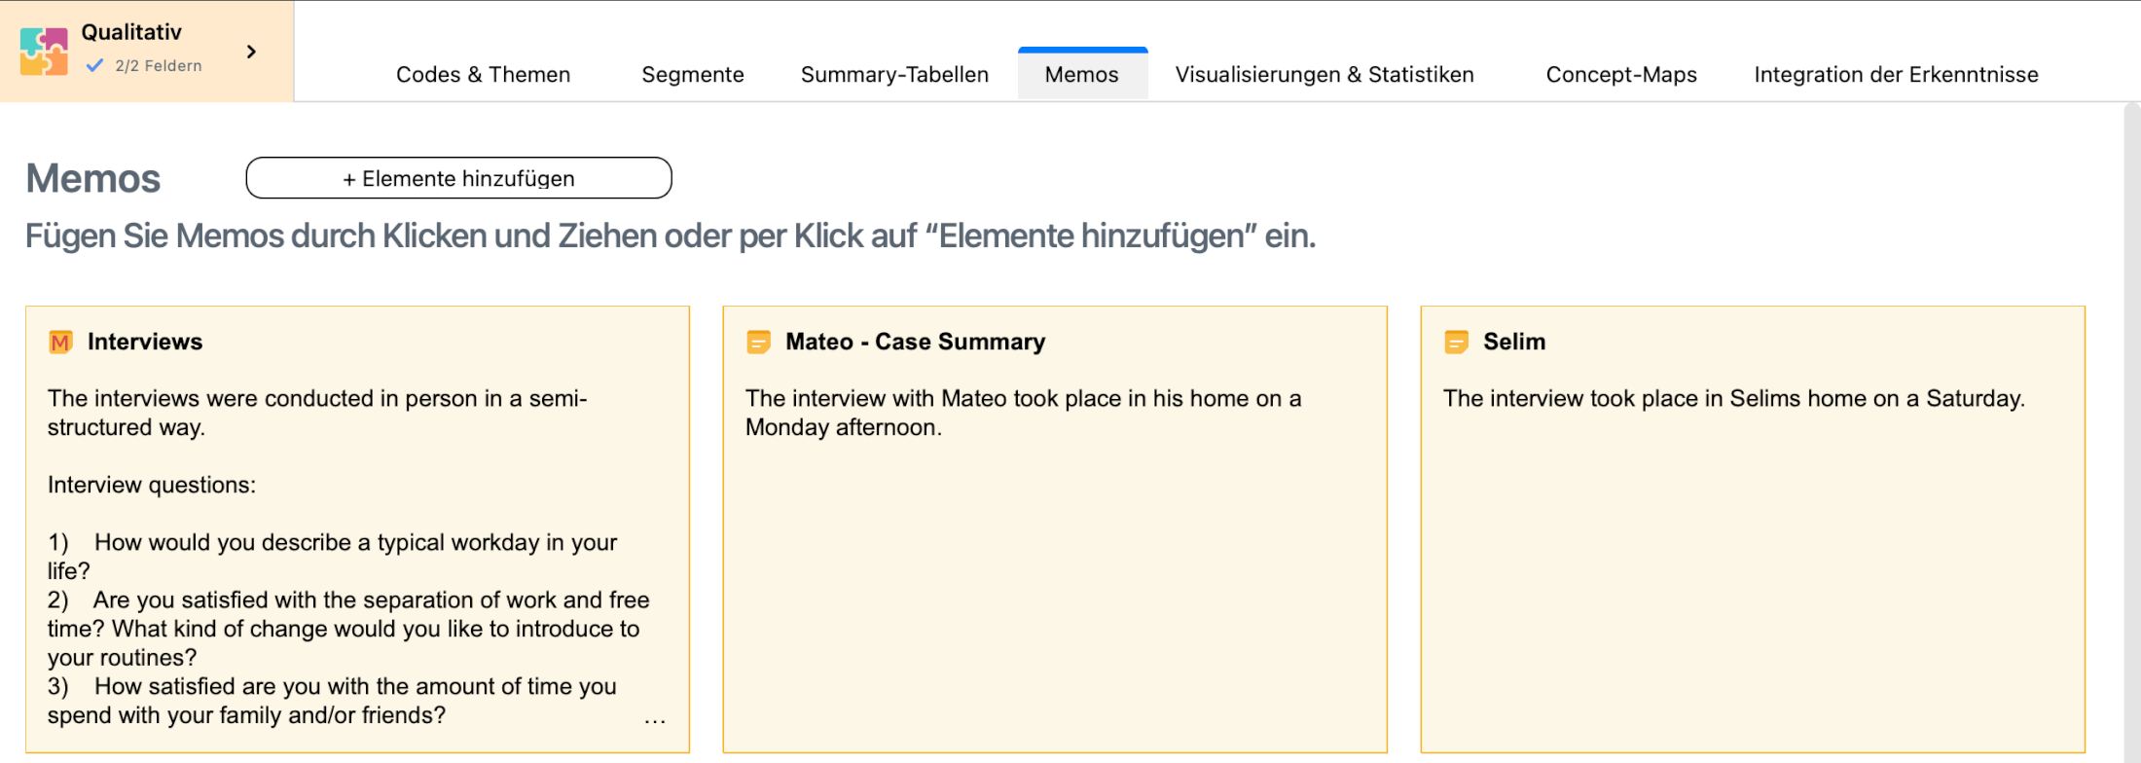Click the Interviews memo title
The image size is (2141, 763).
pyautogui.click(x=145, y=342)
